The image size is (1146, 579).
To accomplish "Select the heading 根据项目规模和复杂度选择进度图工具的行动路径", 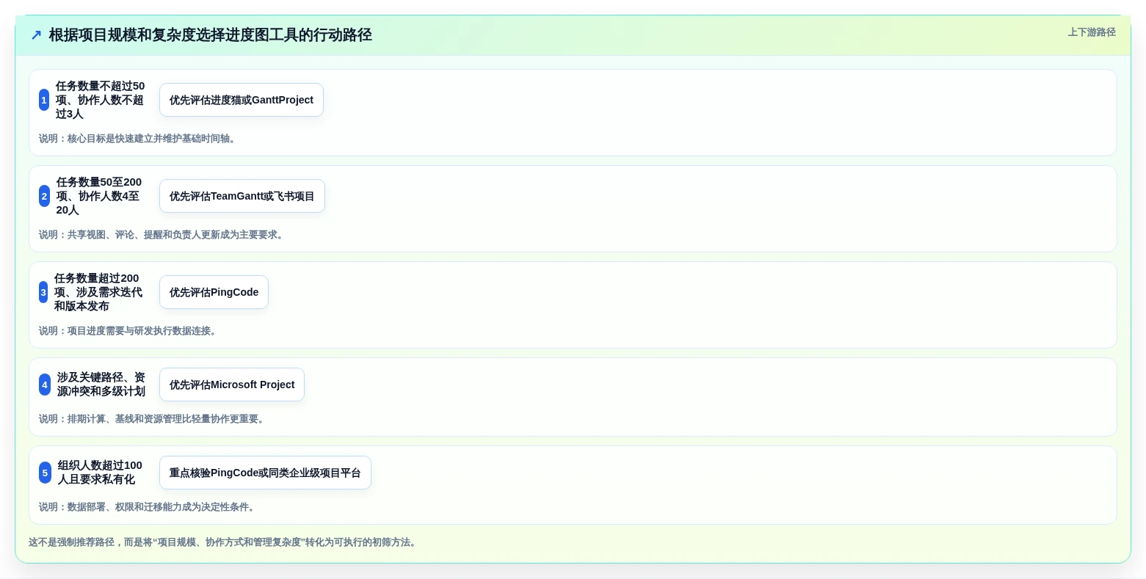I will click(210, 35).
